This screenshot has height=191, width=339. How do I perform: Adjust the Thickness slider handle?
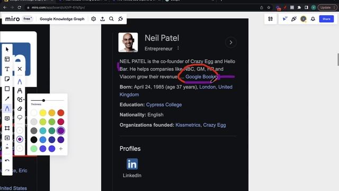(x=43, y=100)
